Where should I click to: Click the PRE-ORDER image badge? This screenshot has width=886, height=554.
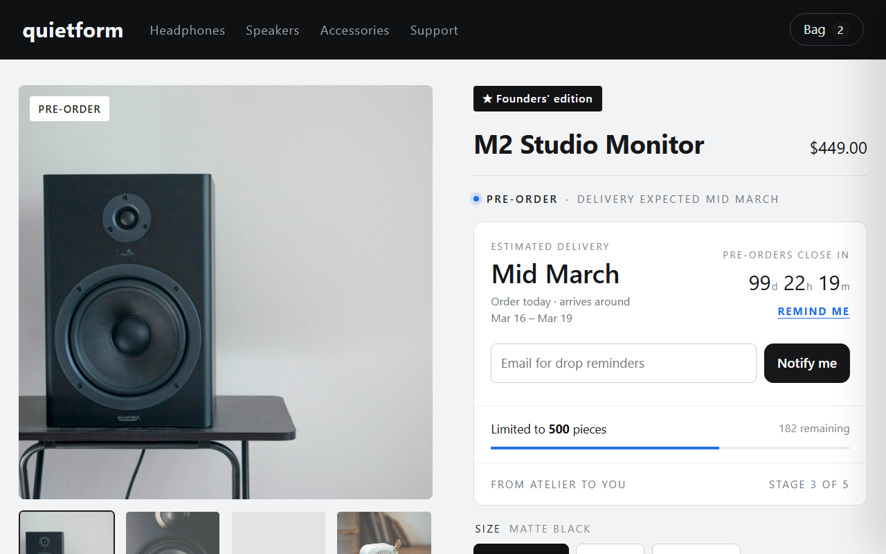(x=69, y=109)
